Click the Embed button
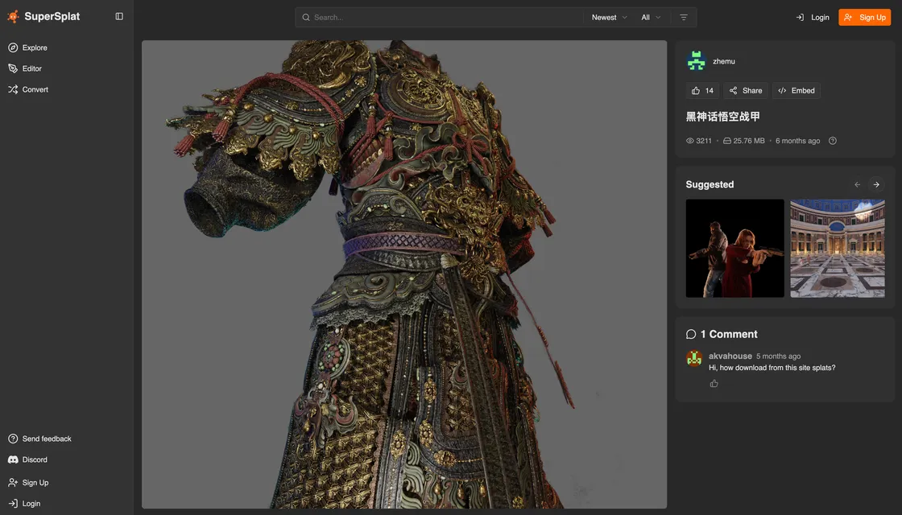 pyautogui.click(x=796, y=91)
